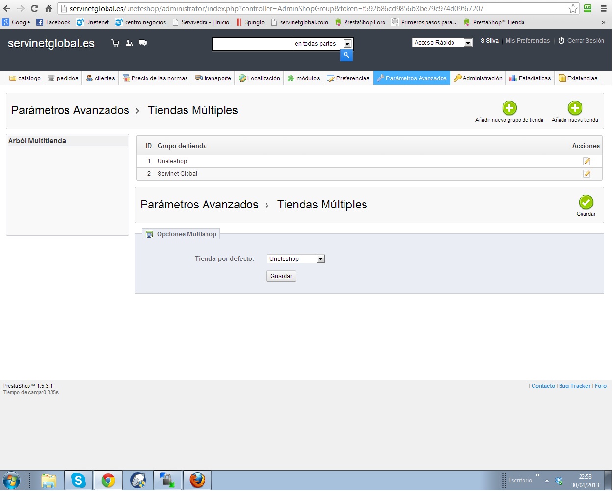This screenshot has height=491, width=613.
Task: Open the 'PrestaShop Foro' bookmark
Action: [x=360, y=22]
